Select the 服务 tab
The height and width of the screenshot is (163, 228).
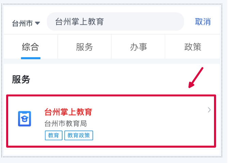click(84, 47)
